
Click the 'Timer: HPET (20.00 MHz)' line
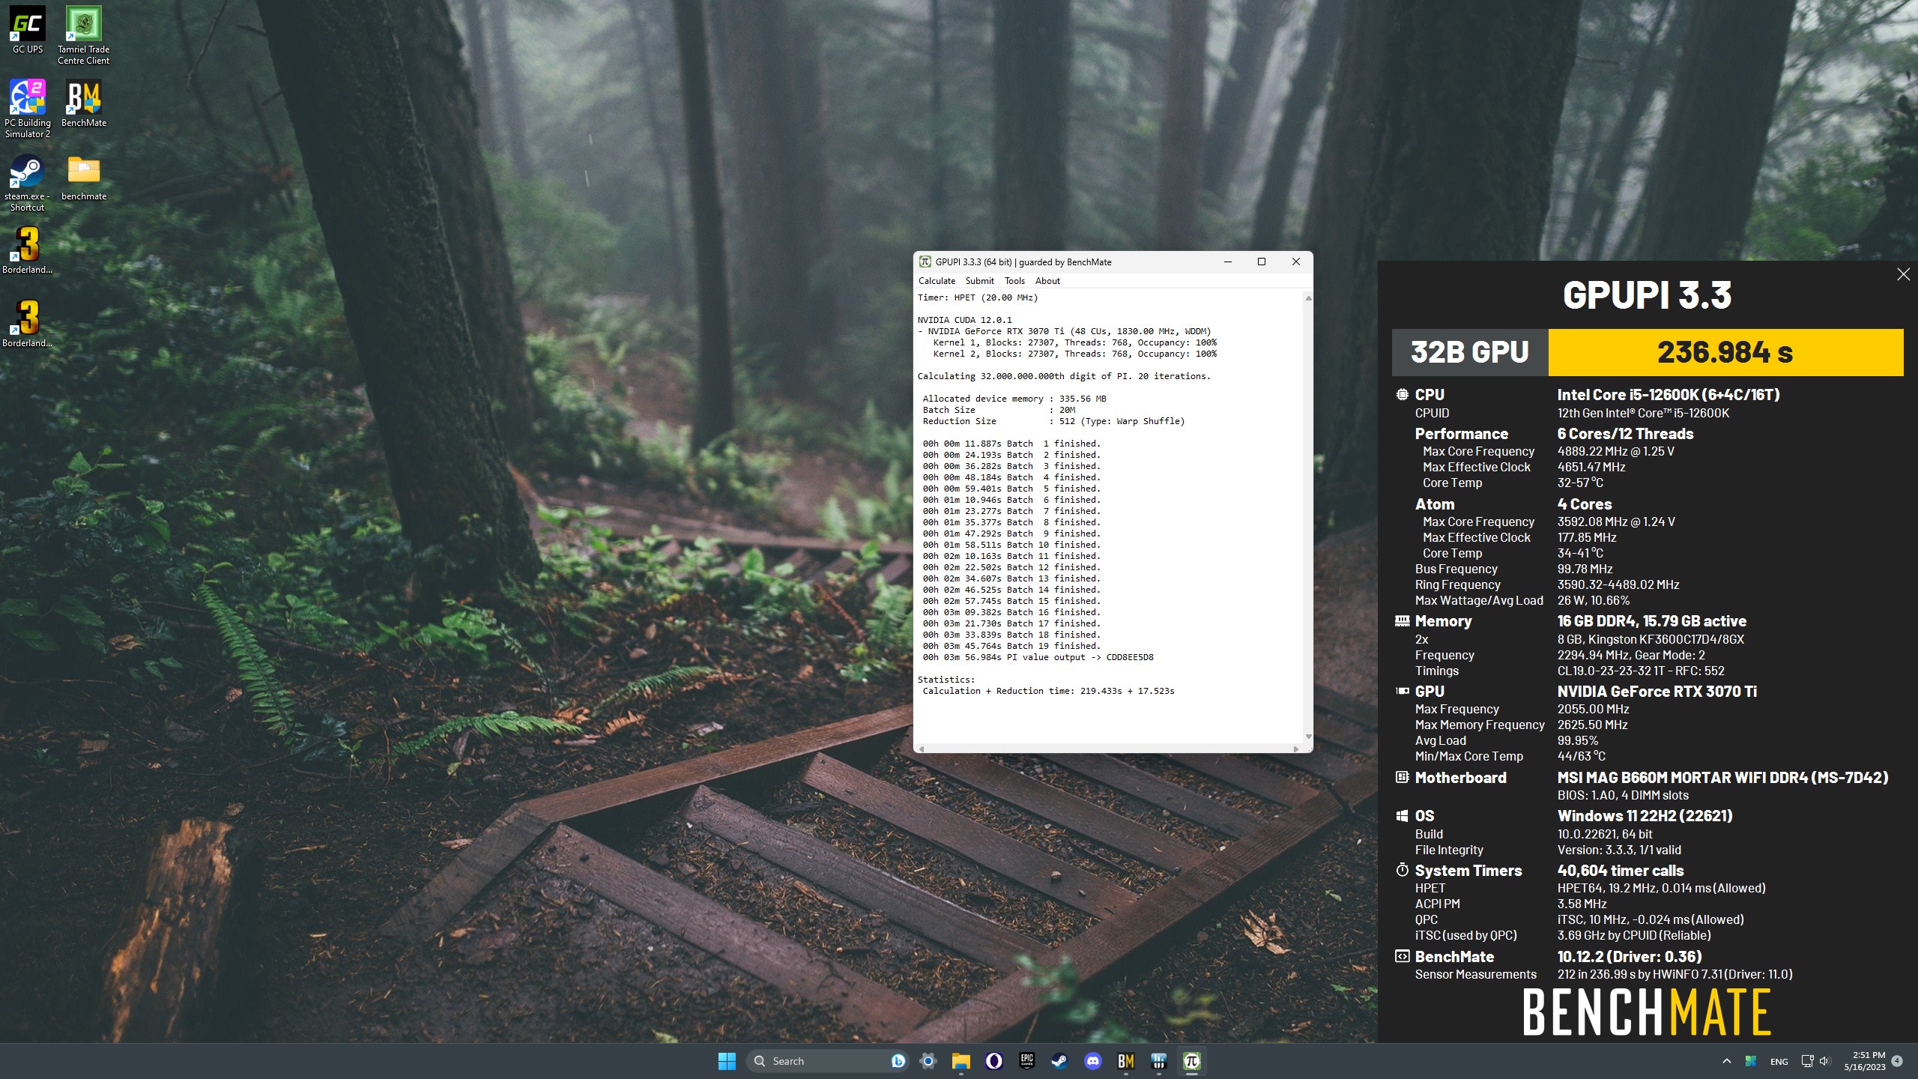coord(978,297)
